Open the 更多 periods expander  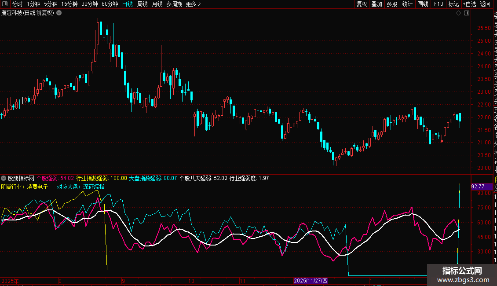point(193,4)
